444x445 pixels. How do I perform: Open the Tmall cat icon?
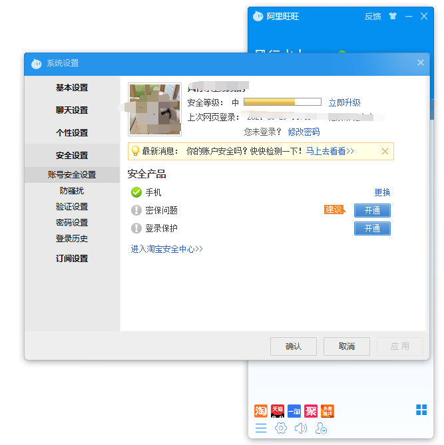[x=278, y=410]
